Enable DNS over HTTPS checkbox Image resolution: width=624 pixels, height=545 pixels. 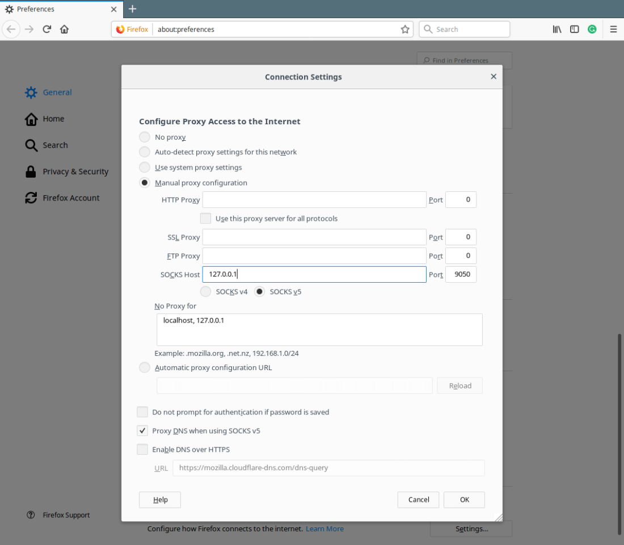click(142, 450)
